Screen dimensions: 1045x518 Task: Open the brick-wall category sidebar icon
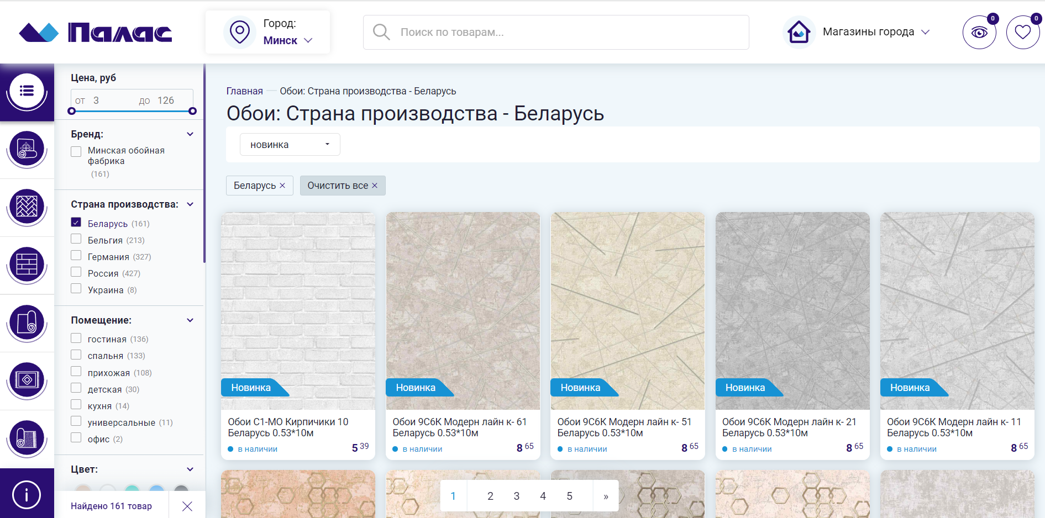click(27, 265)
